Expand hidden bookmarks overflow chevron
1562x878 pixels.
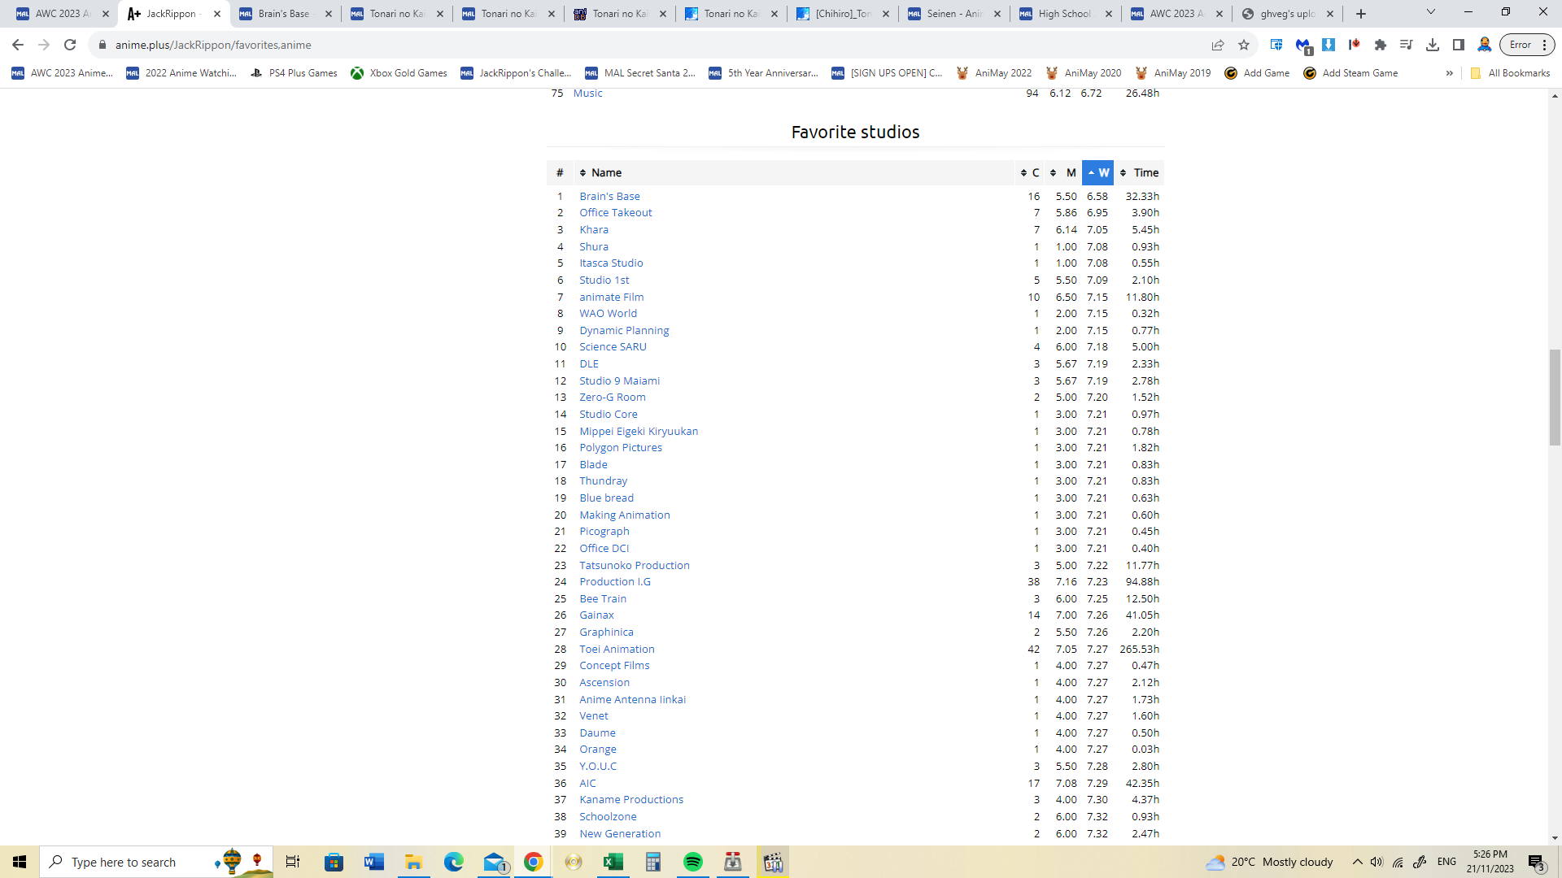tap(1449, 73)
